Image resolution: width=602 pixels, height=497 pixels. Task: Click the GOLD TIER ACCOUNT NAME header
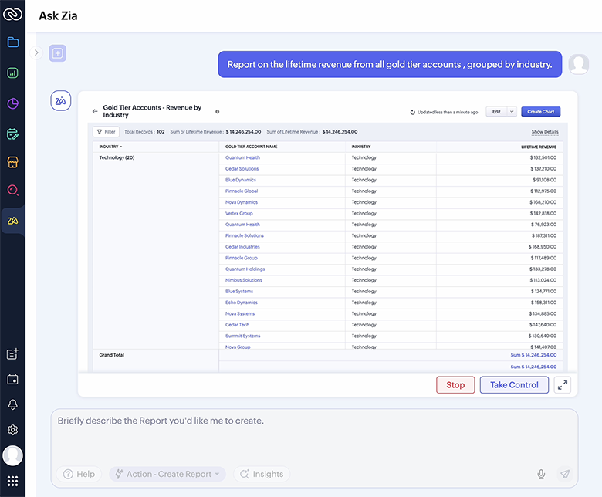pos(251,147)
